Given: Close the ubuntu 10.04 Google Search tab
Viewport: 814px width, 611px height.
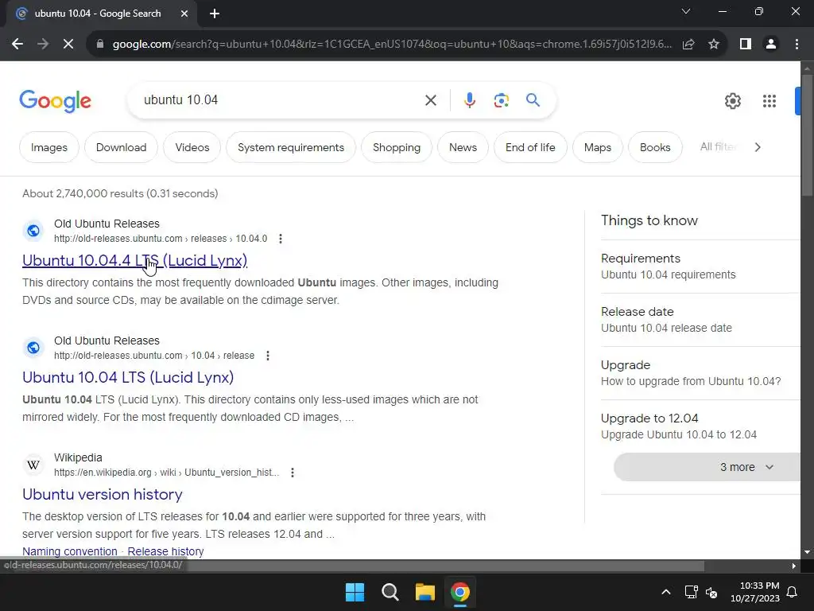Looking at the screenshot, I should click(184, 14).
